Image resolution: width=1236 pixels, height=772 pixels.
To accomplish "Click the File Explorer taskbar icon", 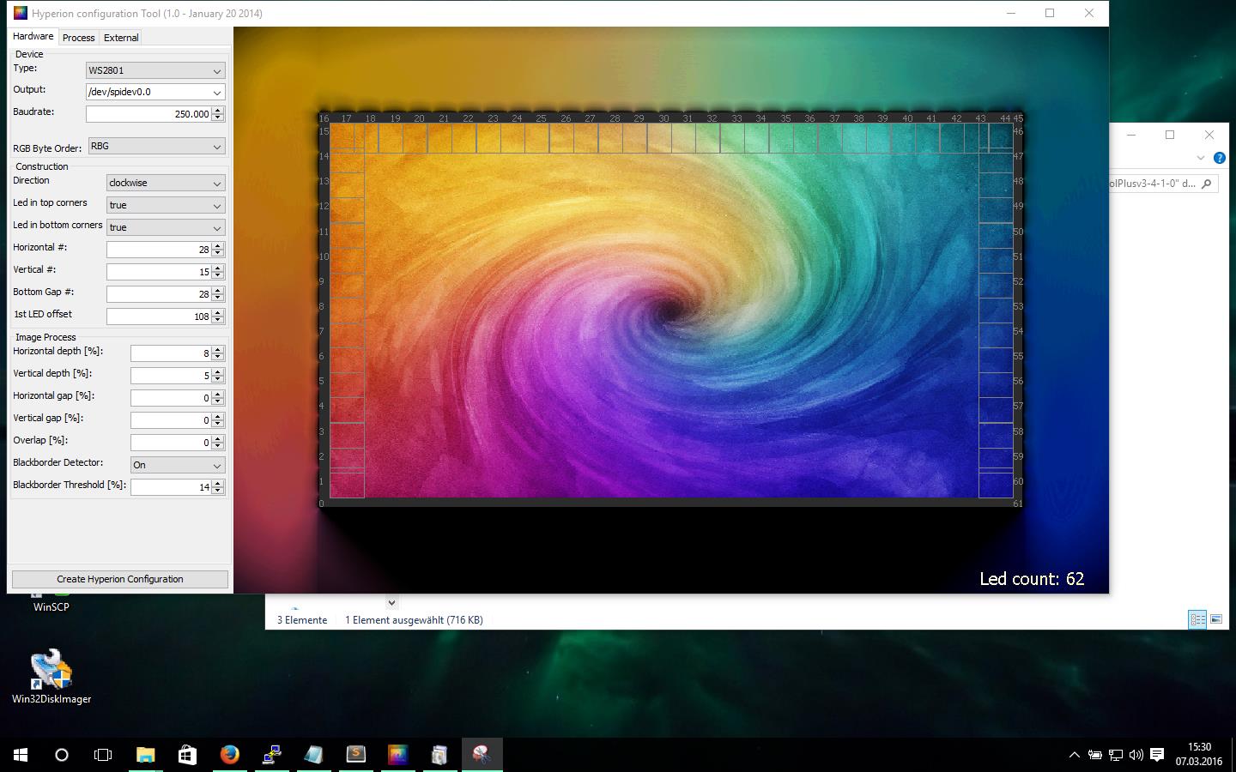I will click(145, 755).
